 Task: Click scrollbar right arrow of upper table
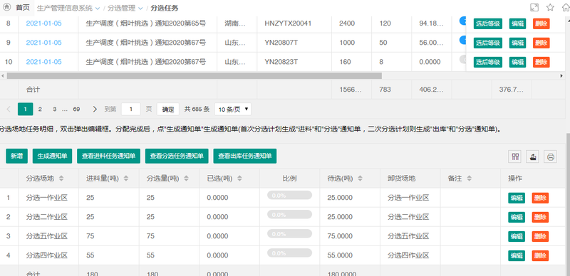[x=561, y=76]
